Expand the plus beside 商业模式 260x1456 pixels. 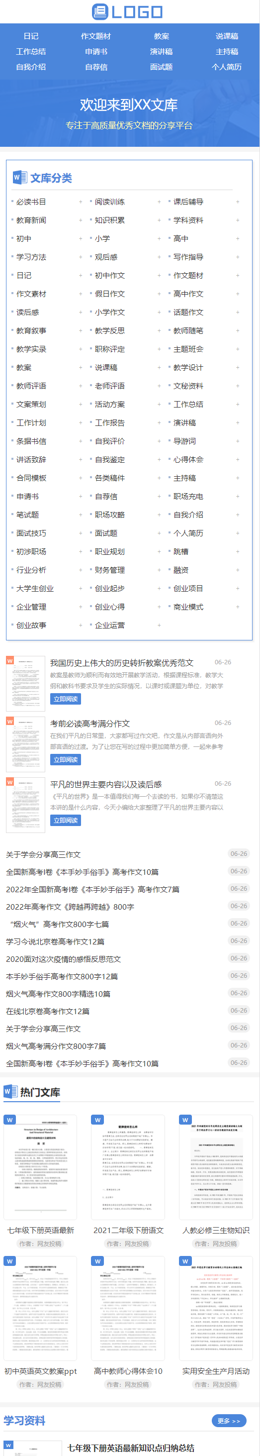pyautogui.click(x=238, y=607)
